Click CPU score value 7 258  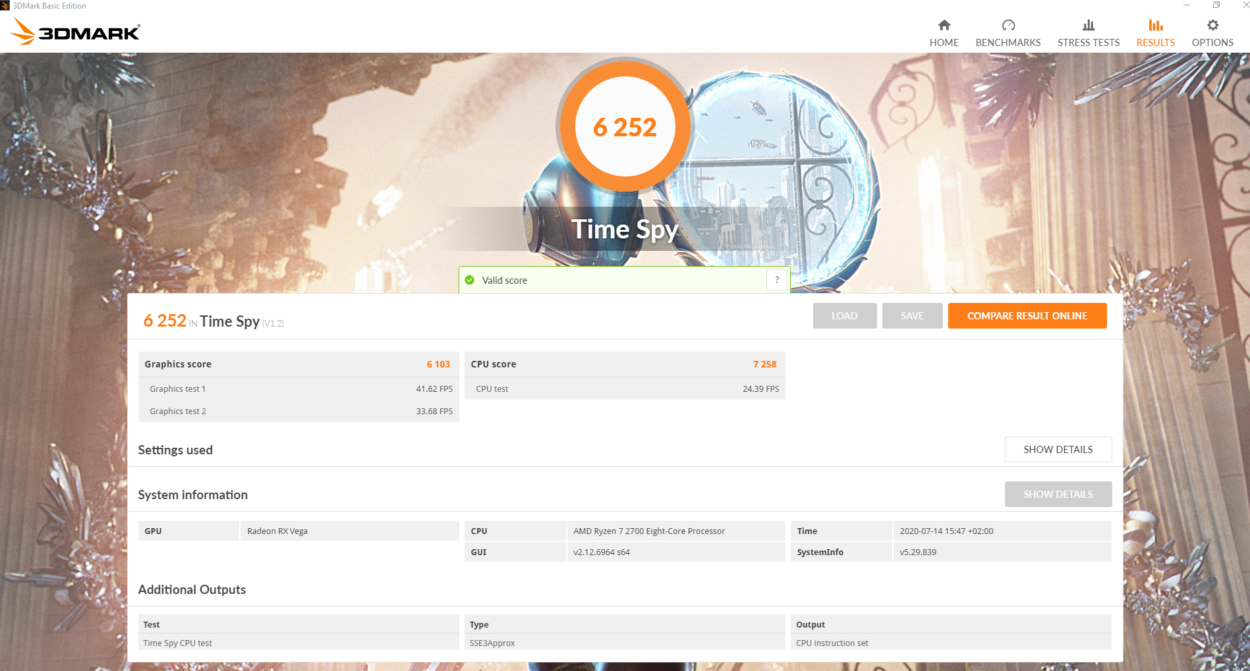(764, 364)
